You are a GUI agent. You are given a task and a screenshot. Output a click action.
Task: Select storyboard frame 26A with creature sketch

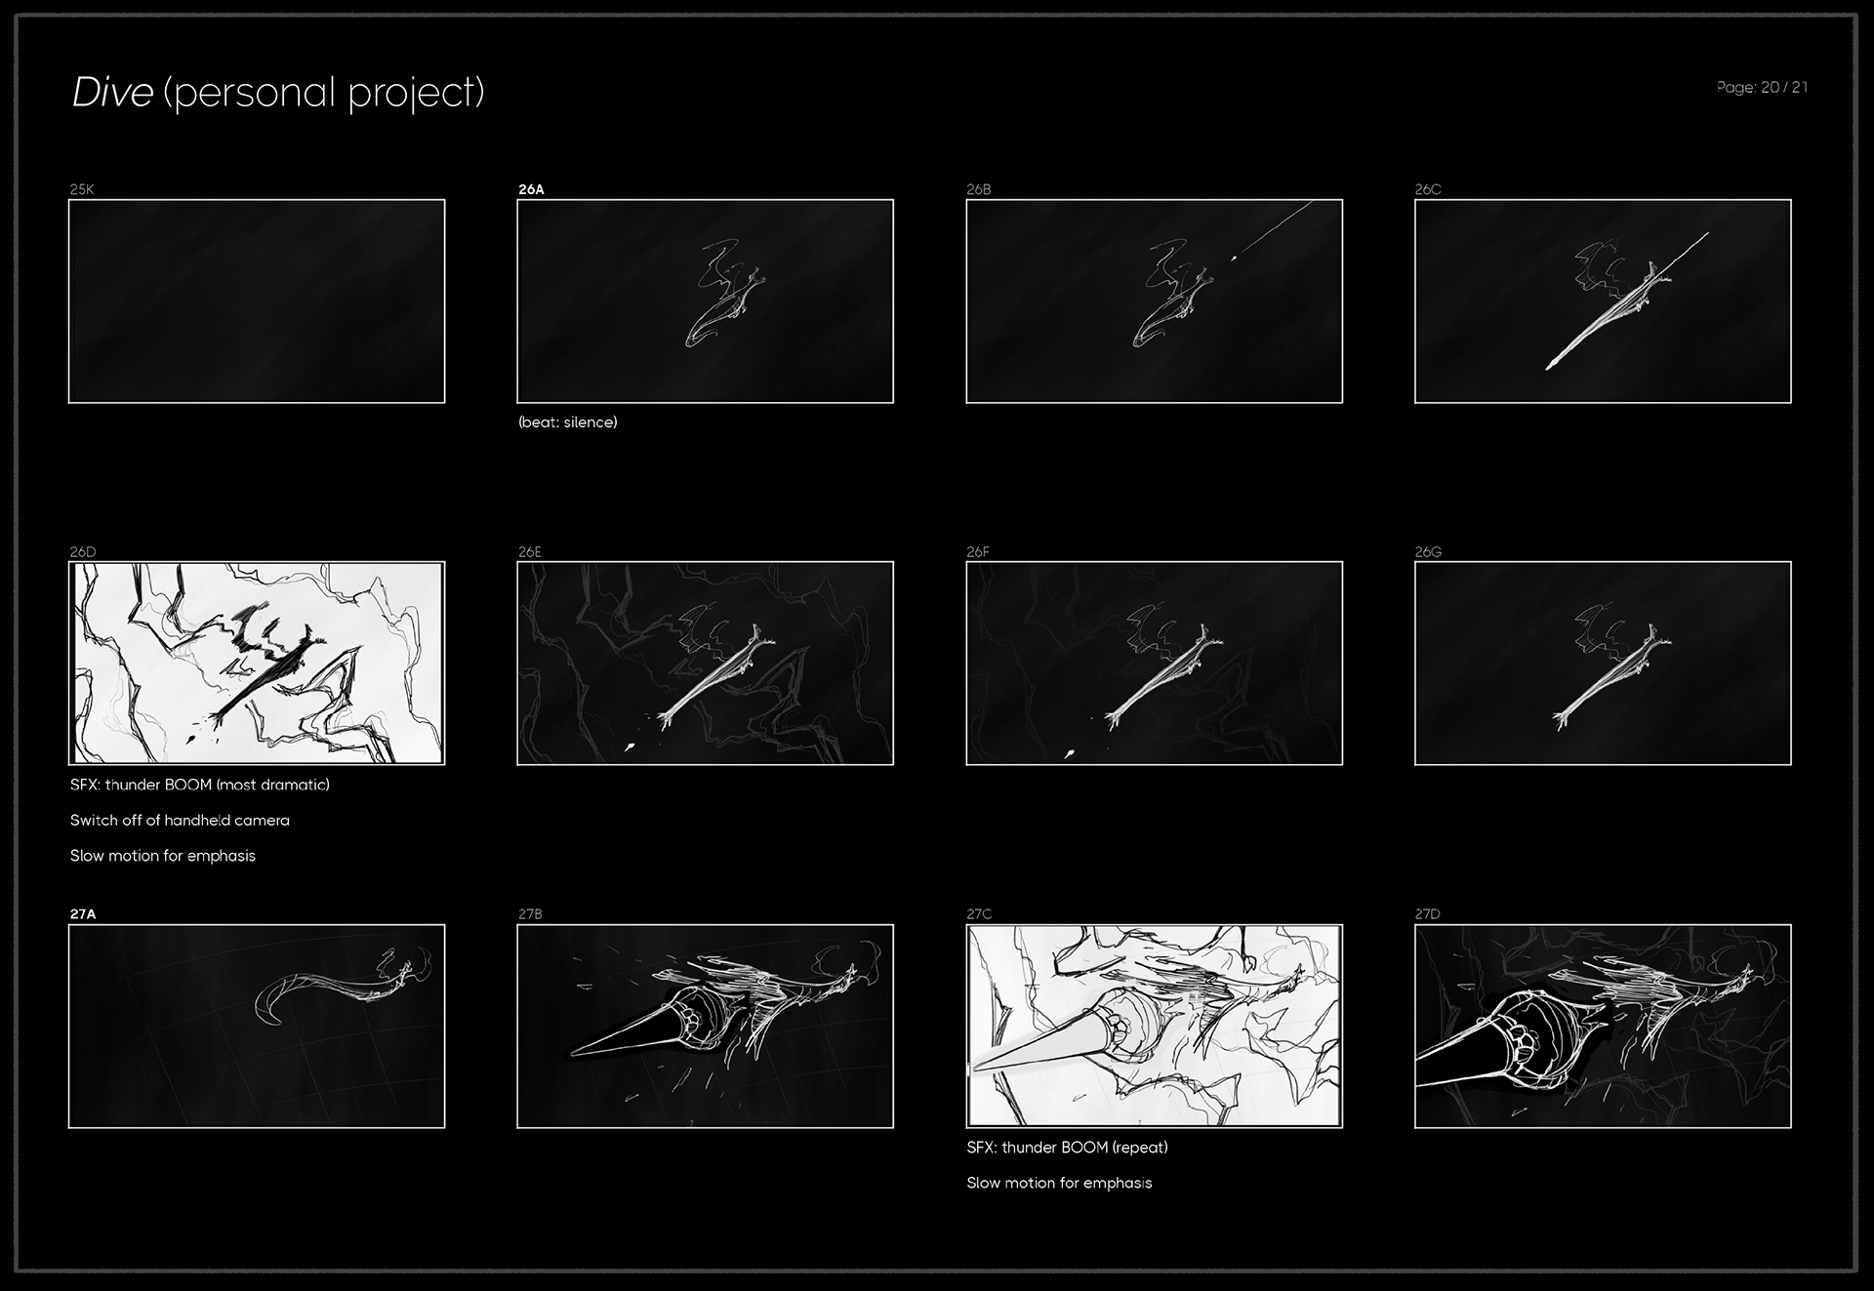coord(705,302)
